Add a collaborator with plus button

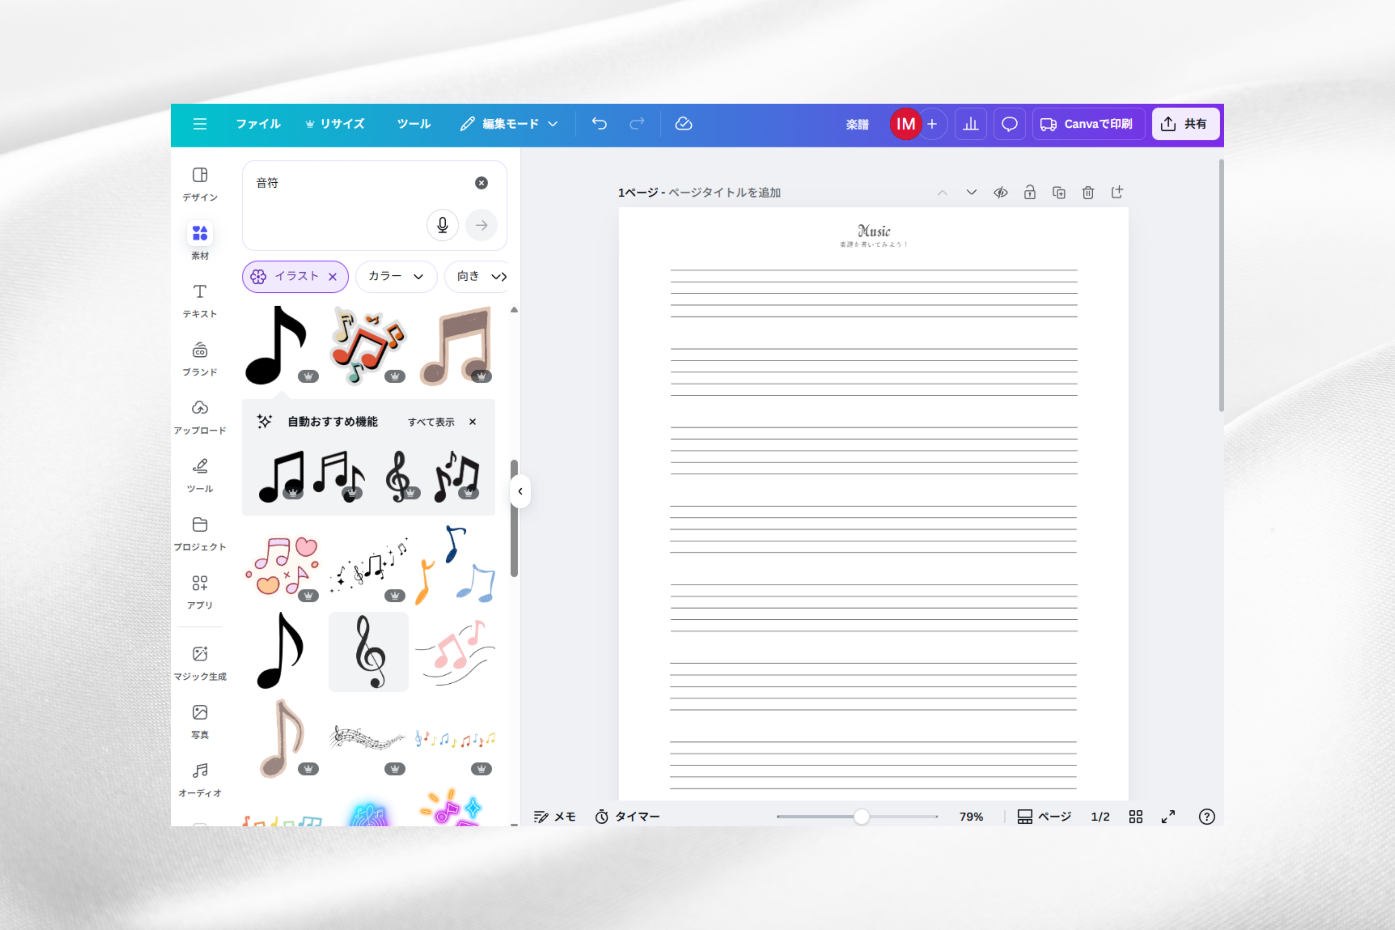click(932, 124)
